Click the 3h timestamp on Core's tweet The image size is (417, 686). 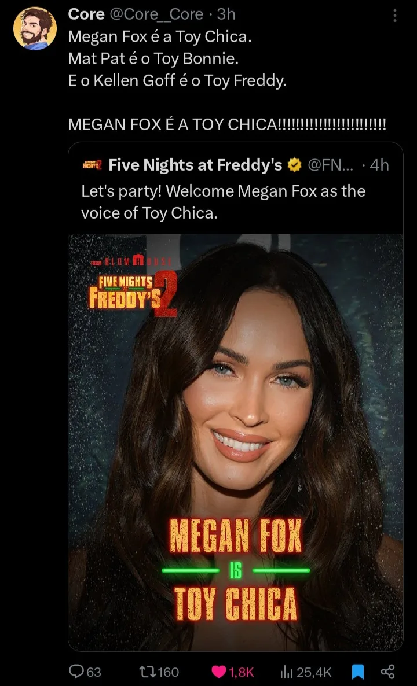(x=226, y=14)
